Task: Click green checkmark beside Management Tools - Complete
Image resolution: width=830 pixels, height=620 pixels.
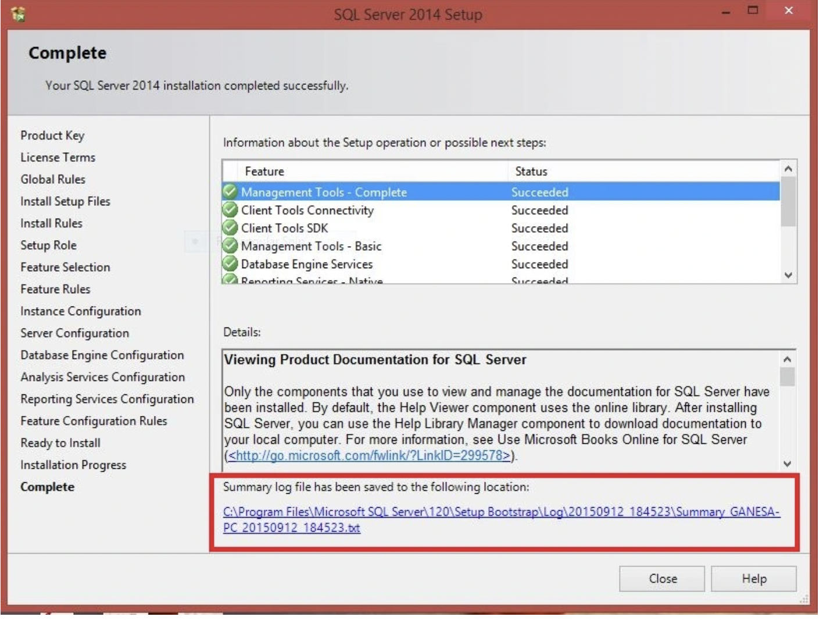Action: pyautogui.click(x=230, y=191)
